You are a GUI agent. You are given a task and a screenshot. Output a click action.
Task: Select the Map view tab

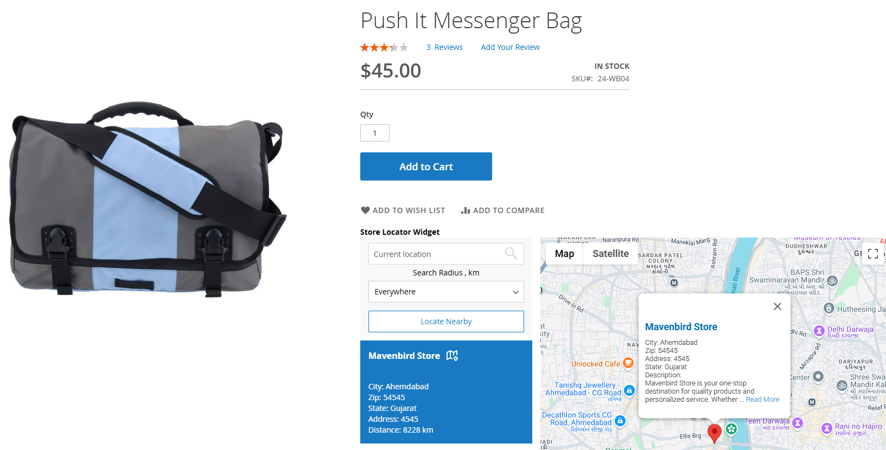pyautogui.click(x=564, y=254)
